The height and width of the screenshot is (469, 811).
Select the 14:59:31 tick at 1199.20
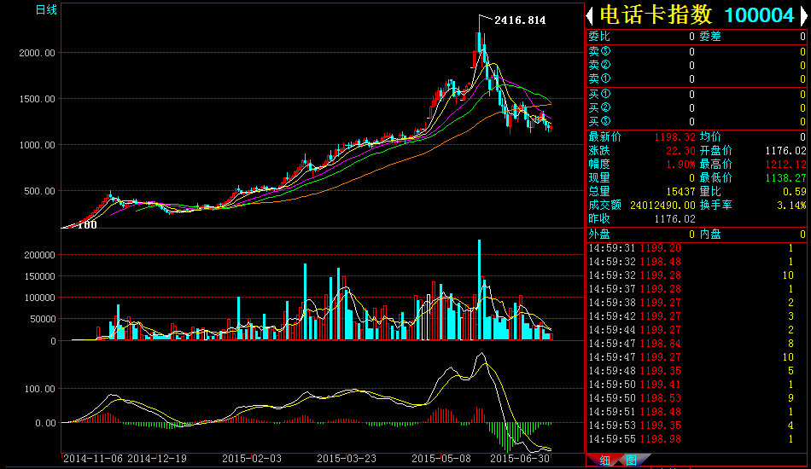697,248
